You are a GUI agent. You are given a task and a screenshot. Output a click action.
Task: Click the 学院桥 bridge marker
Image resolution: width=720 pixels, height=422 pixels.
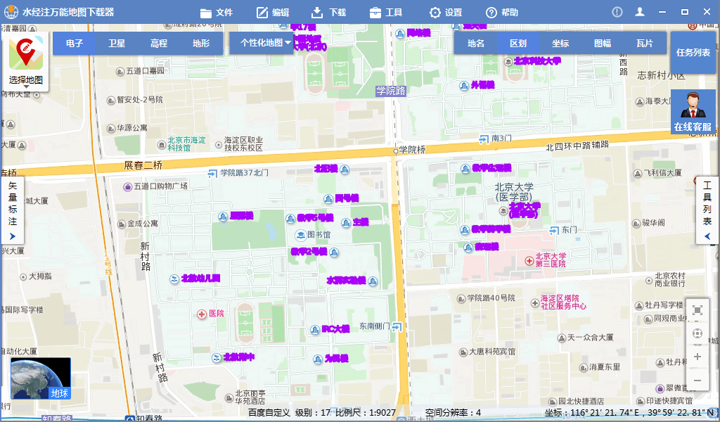(396, 151)
